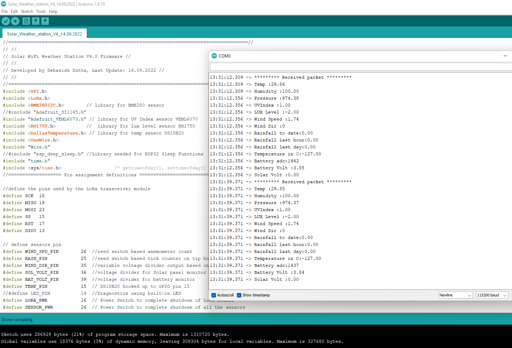Open the Edit menu

[14, 11]
